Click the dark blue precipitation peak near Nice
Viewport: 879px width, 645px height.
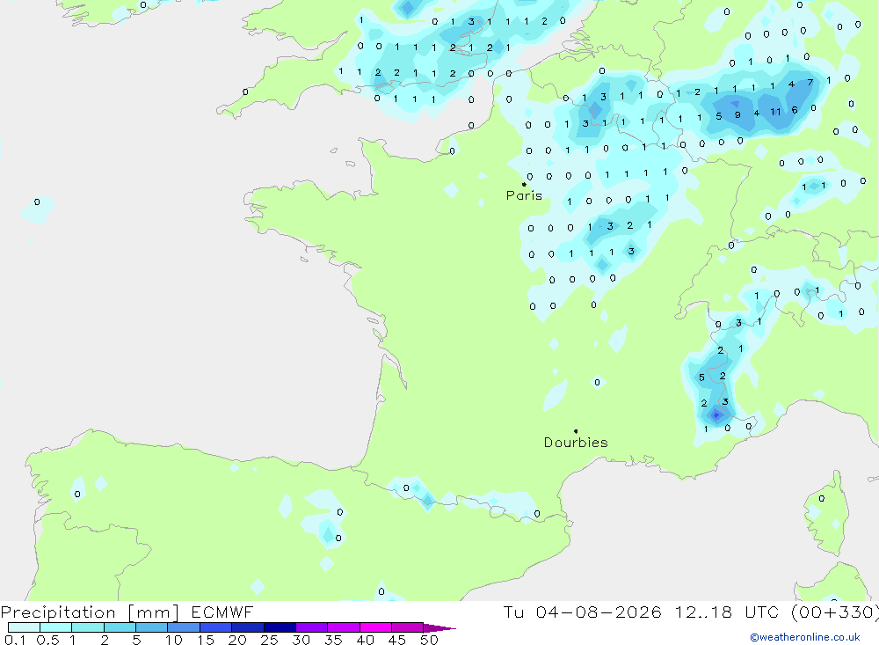tap(716, 415)
